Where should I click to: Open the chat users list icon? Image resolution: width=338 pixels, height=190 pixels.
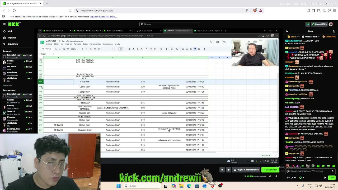click(x=334, y=31)
